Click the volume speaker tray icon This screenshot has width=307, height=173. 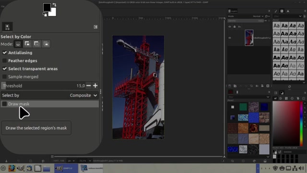(302, 168)
